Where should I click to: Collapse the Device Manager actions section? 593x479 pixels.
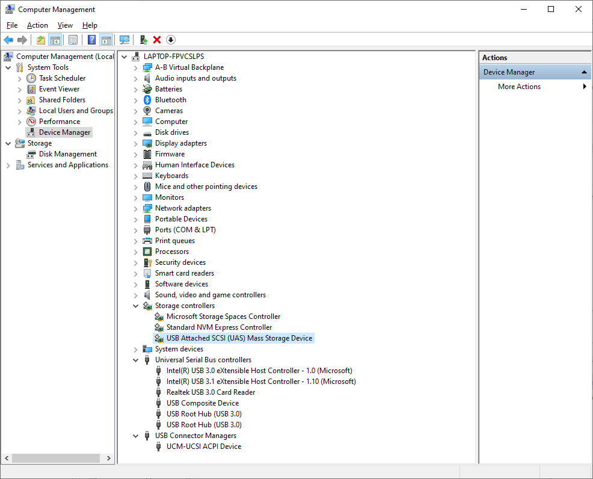(583, 71)
